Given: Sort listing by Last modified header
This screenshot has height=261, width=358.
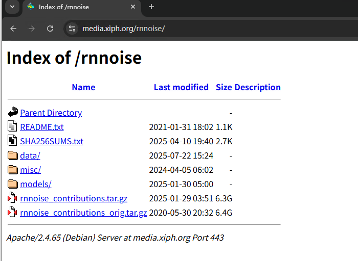Looking at the screenshot, I should click(x=181, y=87).
